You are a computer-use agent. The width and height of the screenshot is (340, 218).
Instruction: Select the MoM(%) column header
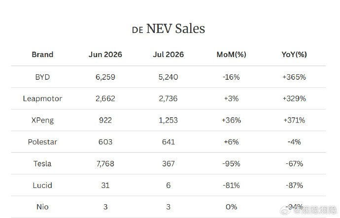point(232,55)
